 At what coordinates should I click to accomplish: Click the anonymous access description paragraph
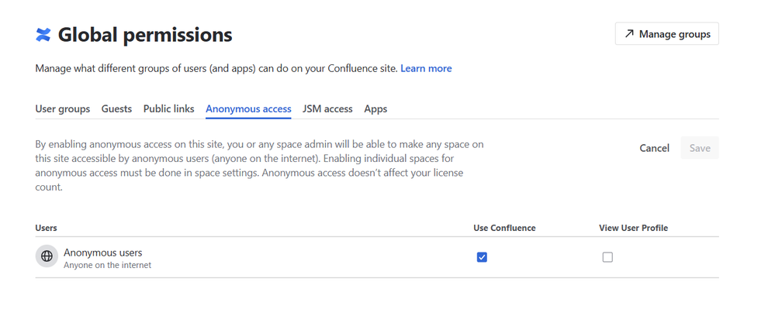259,166
